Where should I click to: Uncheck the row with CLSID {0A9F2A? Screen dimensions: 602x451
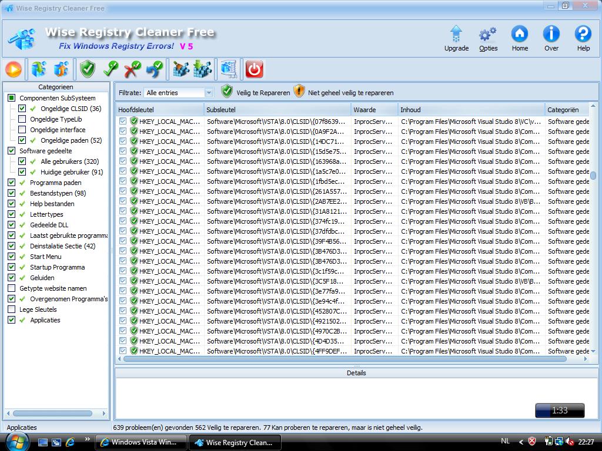pos(122,131)
